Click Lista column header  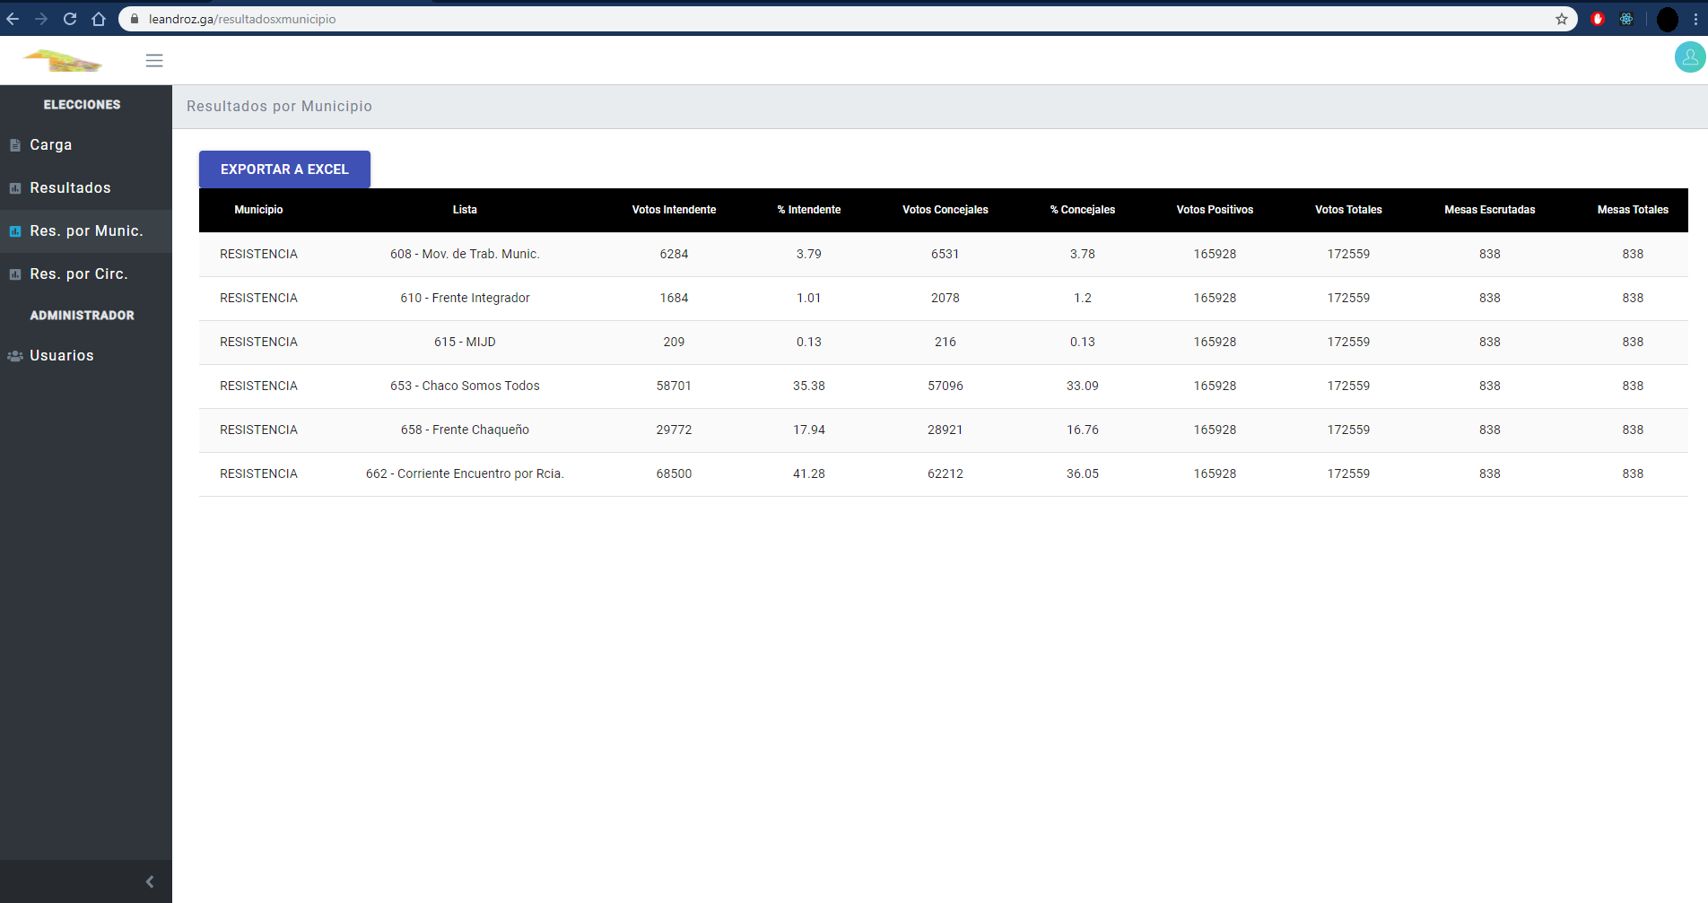[x=465, y=210]
